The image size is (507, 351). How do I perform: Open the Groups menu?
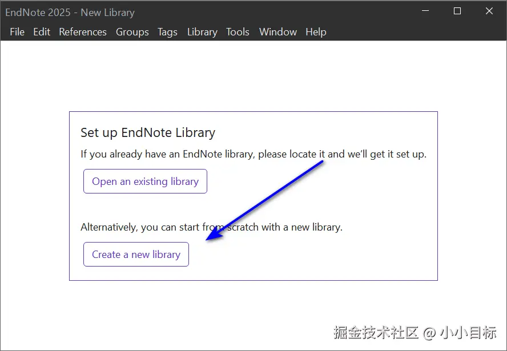coord(132,32)
